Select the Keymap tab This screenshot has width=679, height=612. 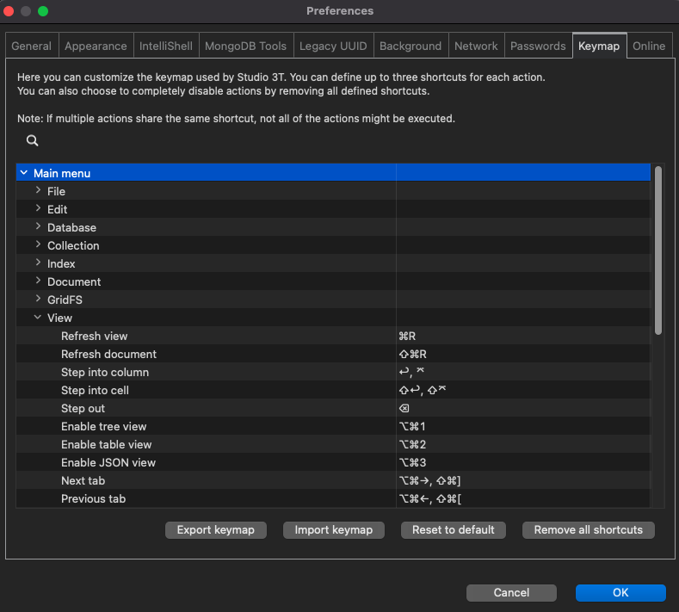click(599, 46)
